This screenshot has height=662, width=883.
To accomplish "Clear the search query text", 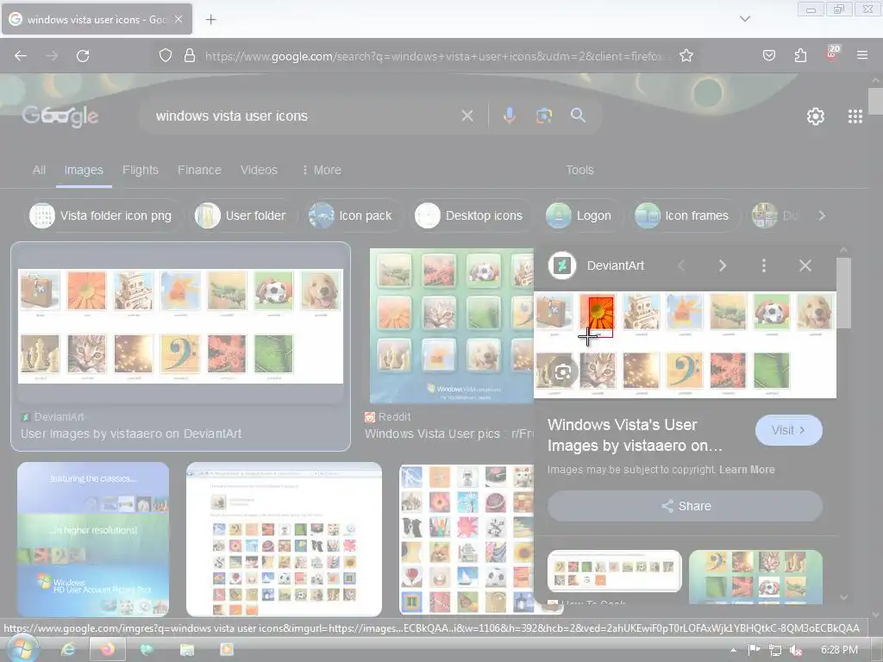I will tap(467, 116).
